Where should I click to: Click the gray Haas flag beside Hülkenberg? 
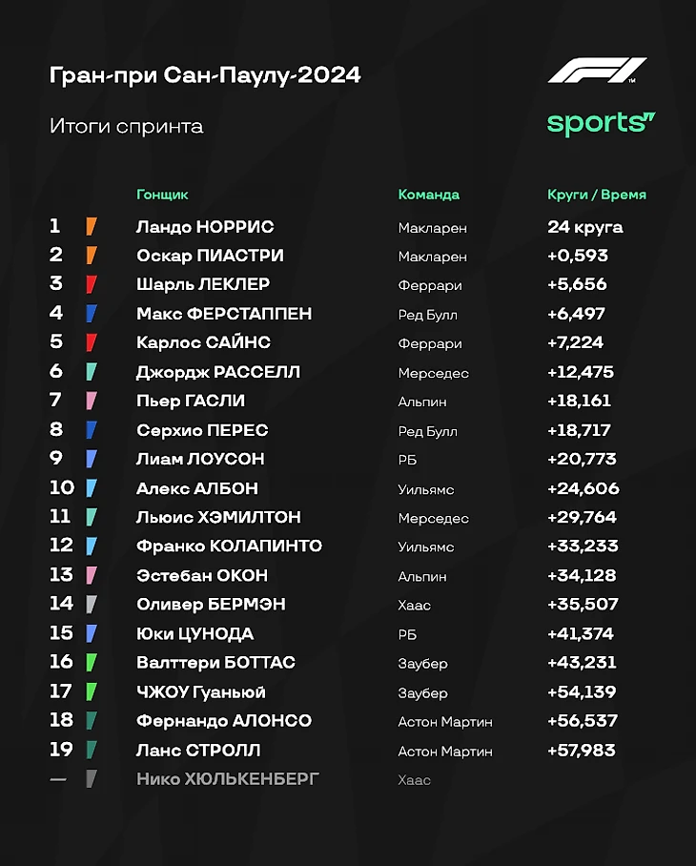click(92, 779)
